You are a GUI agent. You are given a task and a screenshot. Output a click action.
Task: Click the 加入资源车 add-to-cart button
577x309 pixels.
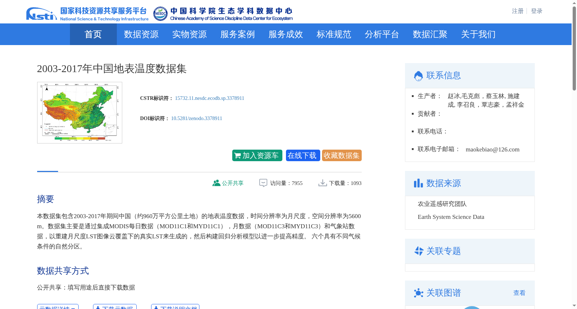point(257,155)
